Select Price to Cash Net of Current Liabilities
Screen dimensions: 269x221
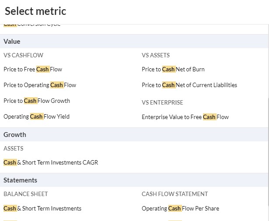point(189,85)
